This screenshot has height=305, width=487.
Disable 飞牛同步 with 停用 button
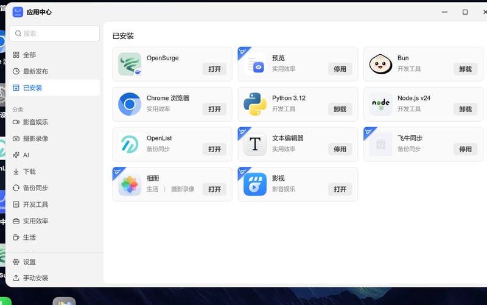tap(466, 149)
